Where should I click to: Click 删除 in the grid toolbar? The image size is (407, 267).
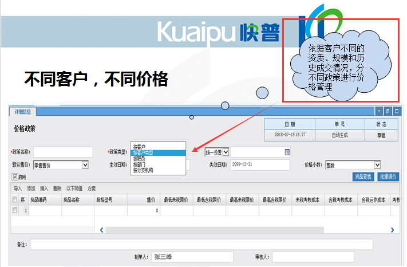pos(57,189)
